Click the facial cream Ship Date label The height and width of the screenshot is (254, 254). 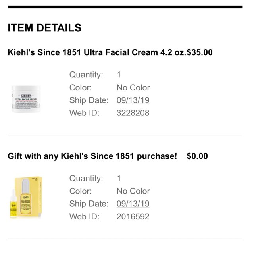pyautogui.click(x=89, y=100)
